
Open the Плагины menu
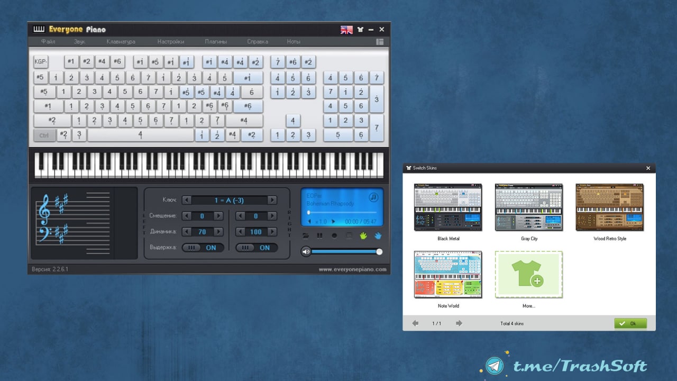coord(216,42)
